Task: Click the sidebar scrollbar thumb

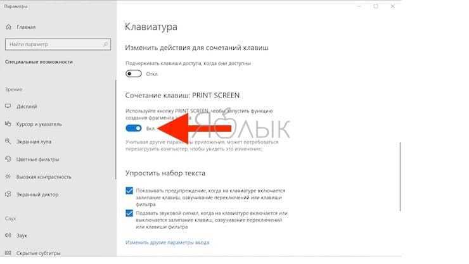Action: pos(115,129)
